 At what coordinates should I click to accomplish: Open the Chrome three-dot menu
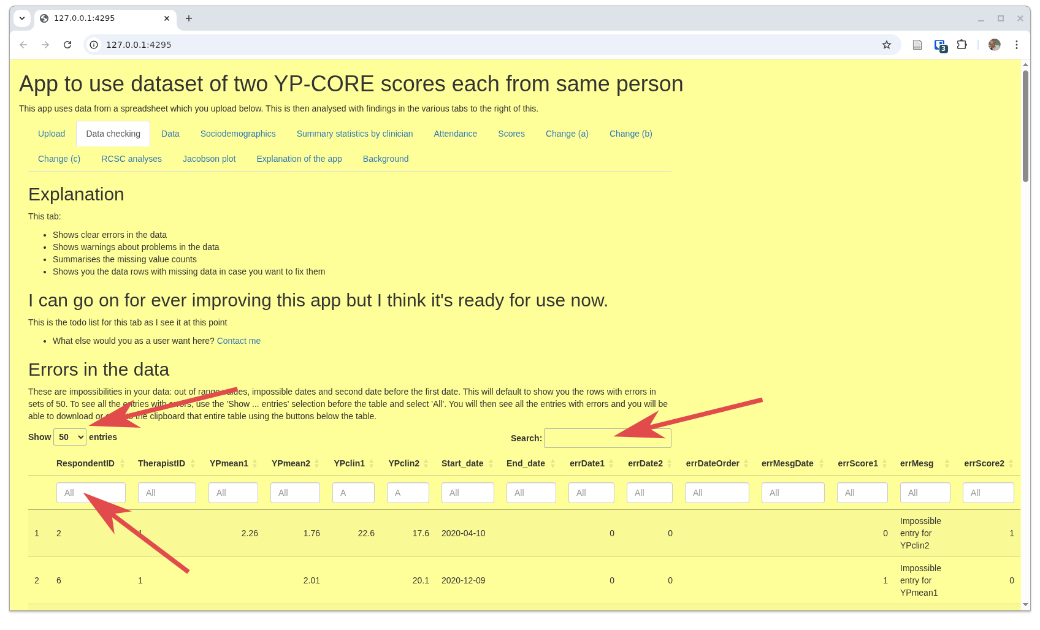1016,45
